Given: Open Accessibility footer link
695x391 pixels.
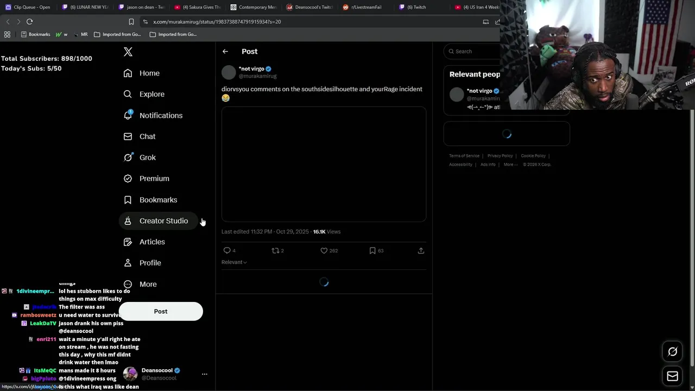Looking at the screenshot, I should (x=460, y=165).
